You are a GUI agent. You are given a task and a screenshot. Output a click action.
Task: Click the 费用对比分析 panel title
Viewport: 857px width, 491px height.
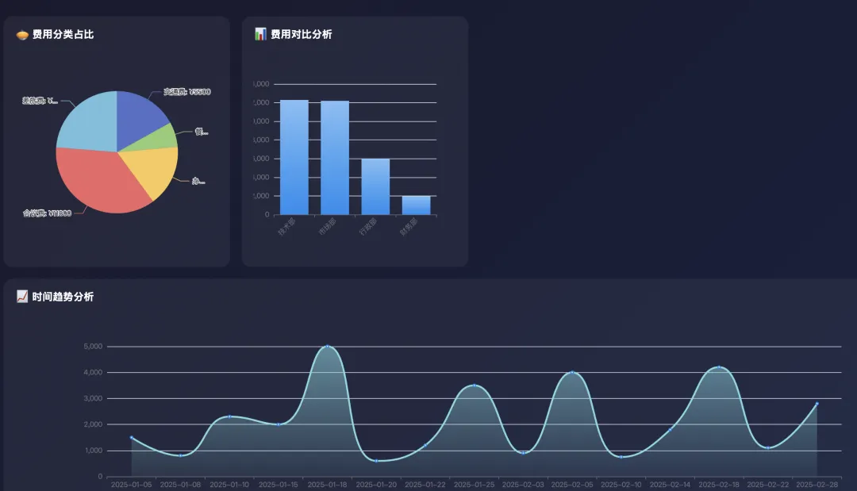(x=302, y=34)
